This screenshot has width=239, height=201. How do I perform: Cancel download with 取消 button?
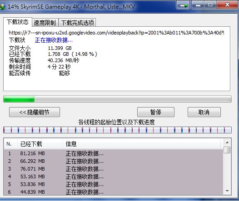(x=204, y=112)
